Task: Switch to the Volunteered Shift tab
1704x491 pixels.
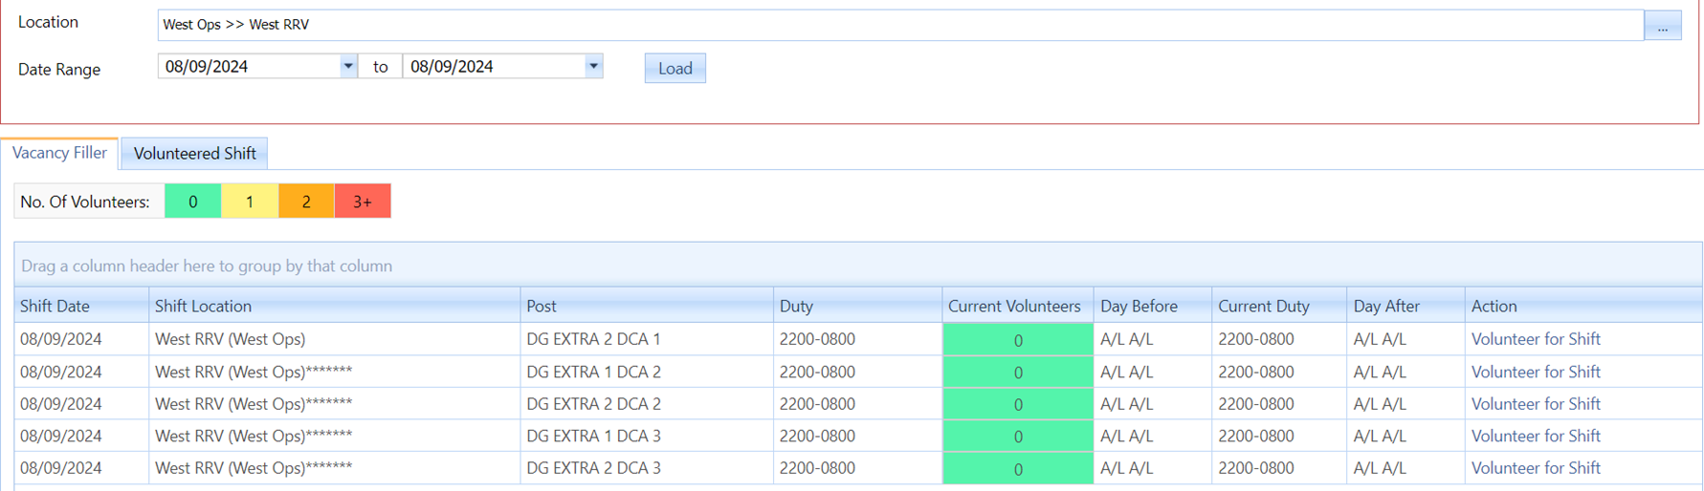Action: coord(194,153)
